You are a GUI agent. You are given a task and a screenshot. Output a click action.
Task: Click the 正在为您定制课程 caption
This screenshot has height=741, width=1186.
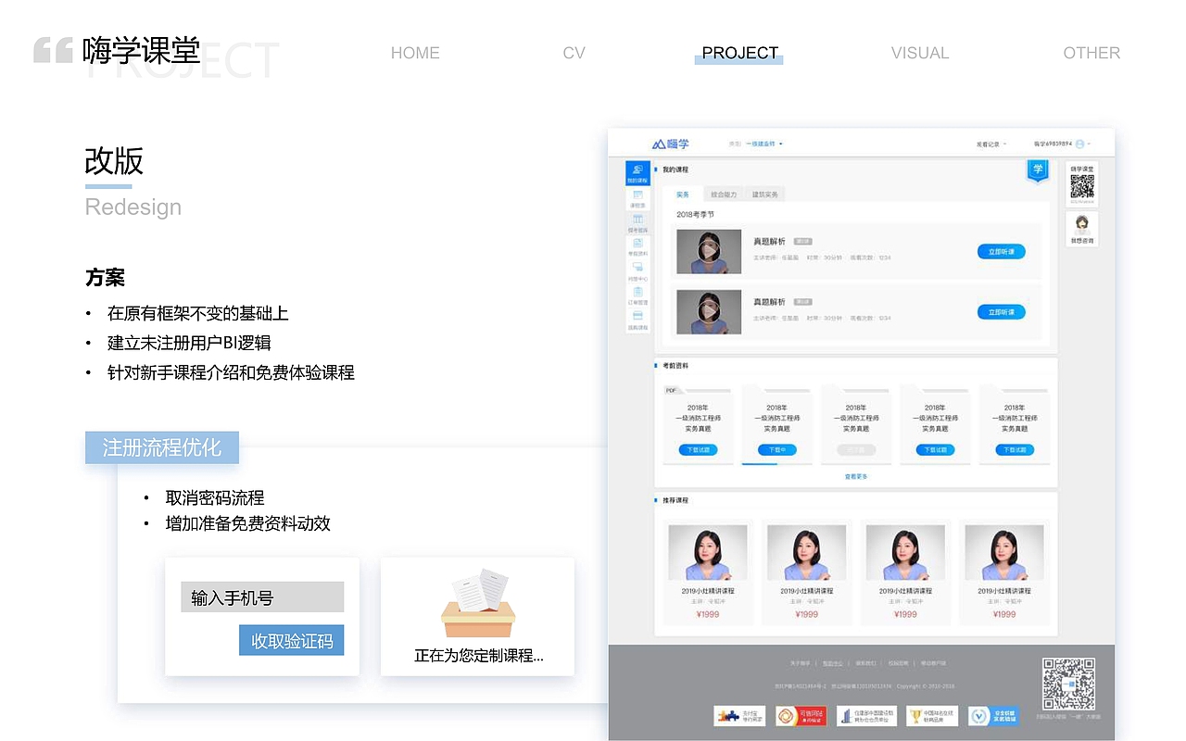pos(479,656)
